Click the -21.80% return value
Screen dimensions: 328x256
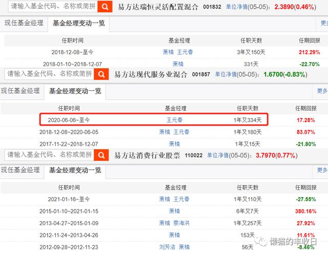pyautogui.click(x=306, y=144)
